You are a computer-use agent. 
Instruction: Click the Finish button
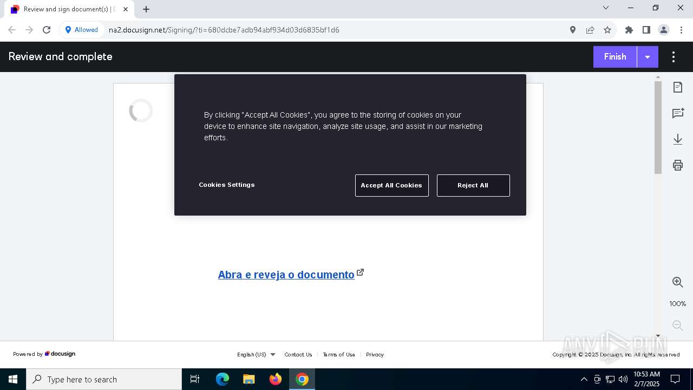[615, 57]
